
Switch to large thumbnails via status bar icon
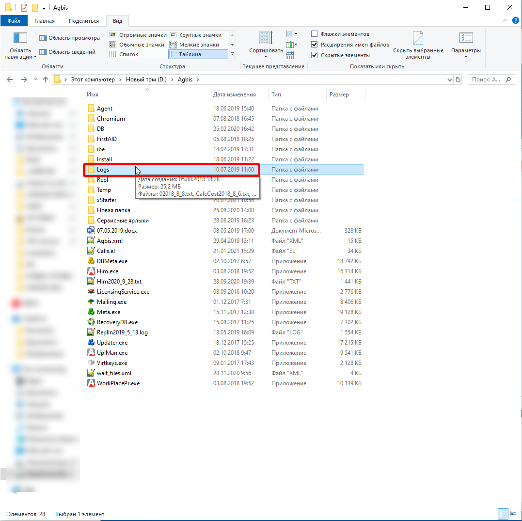click(514, 514)
